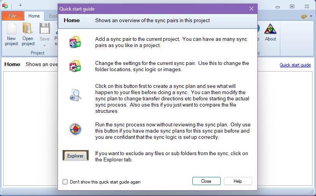Click the Save floppy disk icon

point(45,29)
